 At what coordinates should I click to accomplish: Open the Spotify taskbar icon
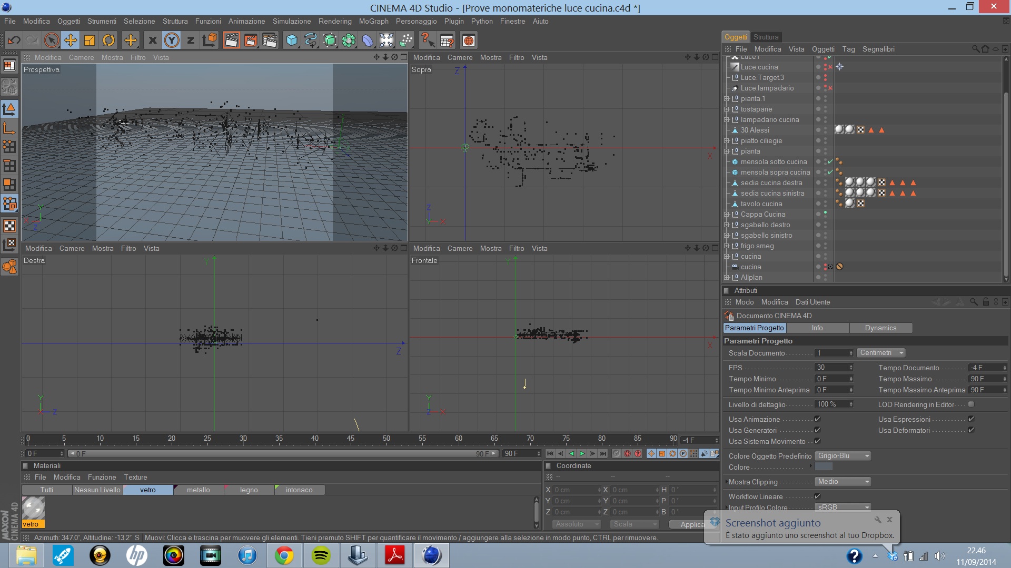pyautogui.click(x=321, y=556)
